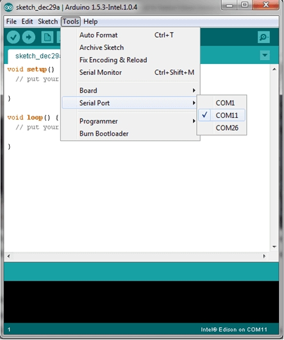Click vertical scrollbar up arrow

[274, 69]
